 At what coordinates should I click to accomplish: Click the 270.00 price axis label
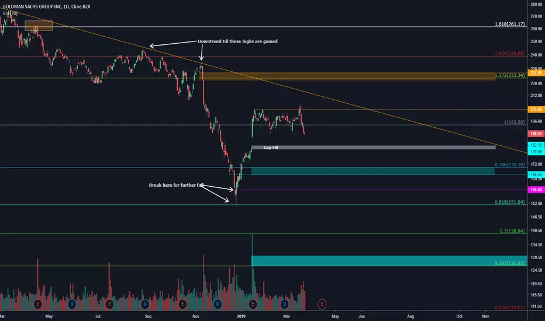tap(536, 16)
